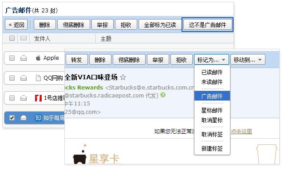Screen dimensions: 285x171
Task: Click 删除 in the ad-mail list toolbar
Action: [44, 24]
